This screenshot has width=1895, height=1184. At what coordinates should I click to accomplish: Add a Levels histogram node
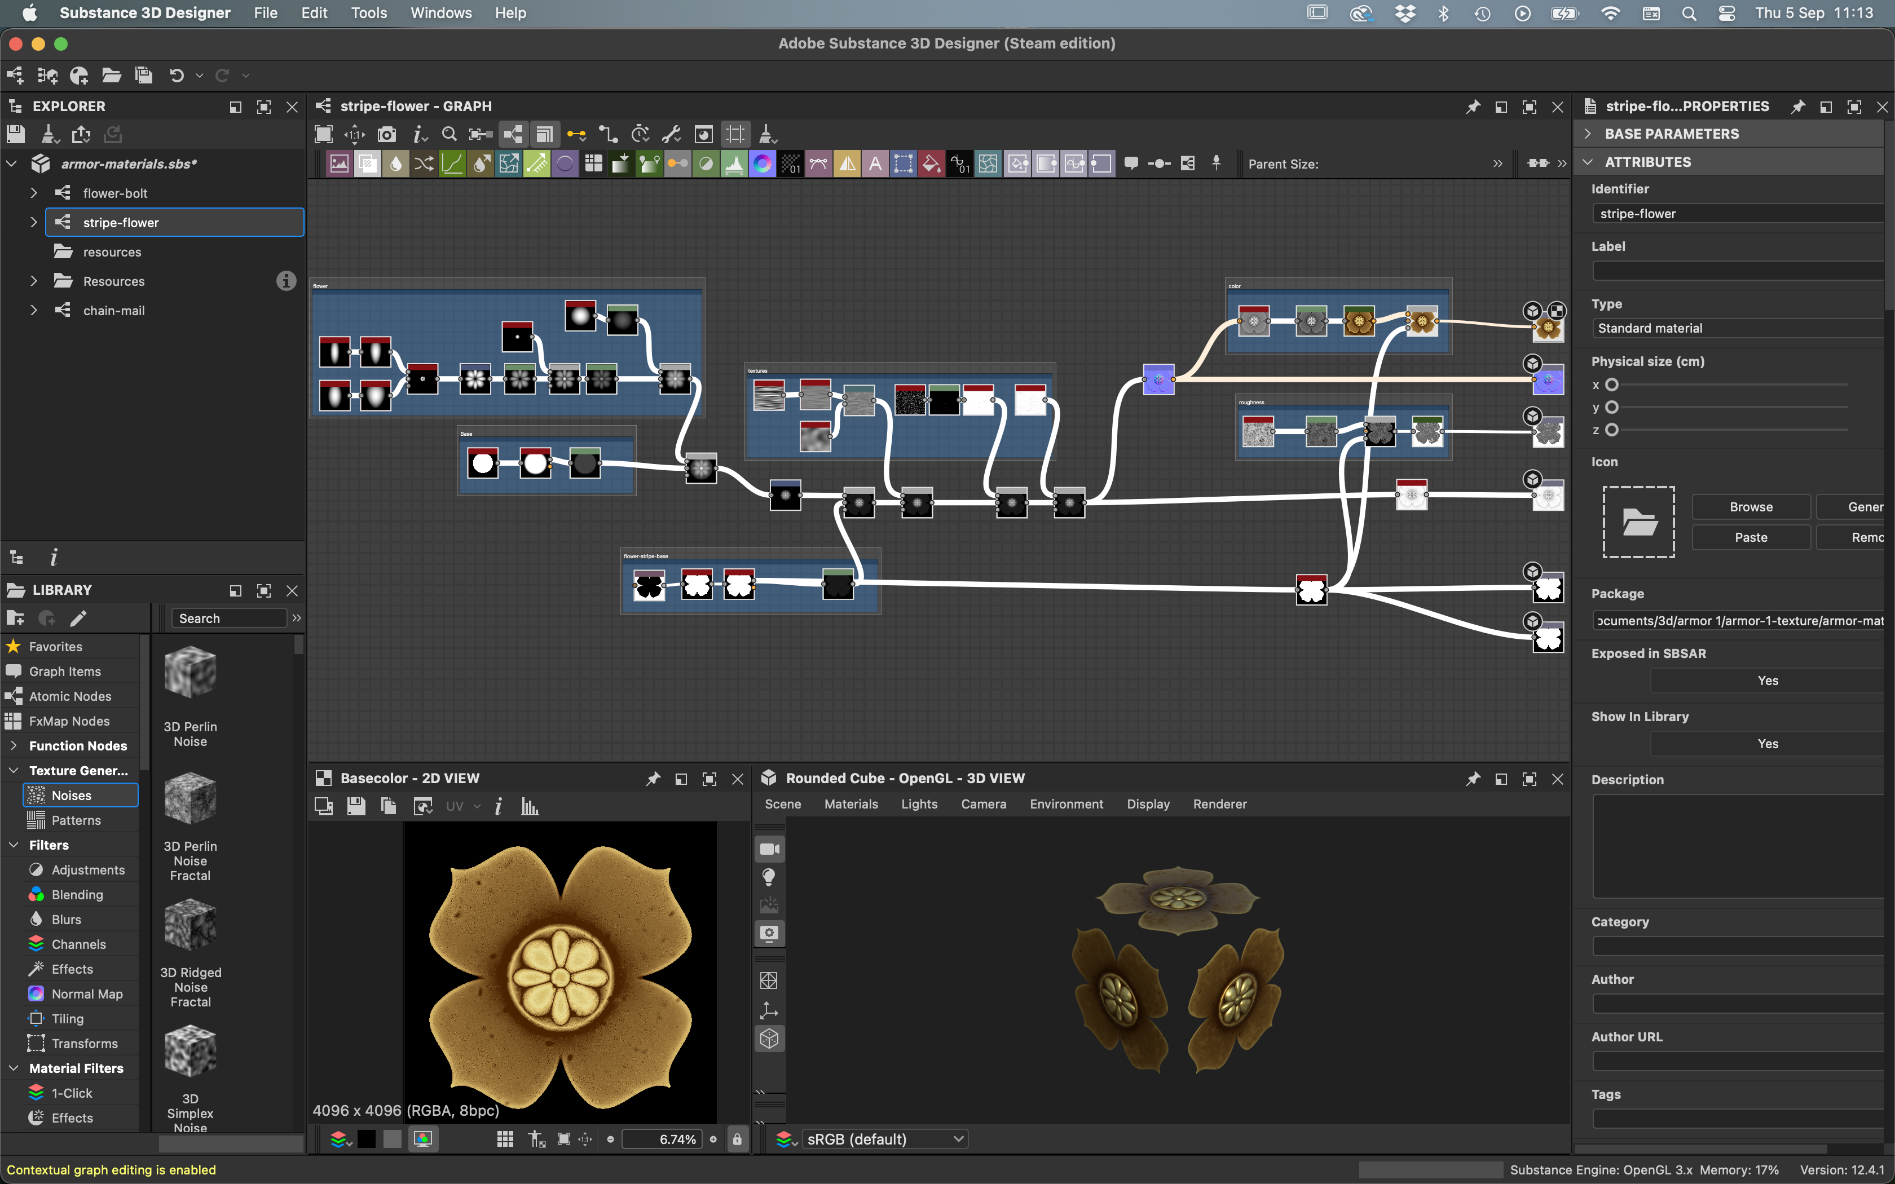click(x=734, y=164)
